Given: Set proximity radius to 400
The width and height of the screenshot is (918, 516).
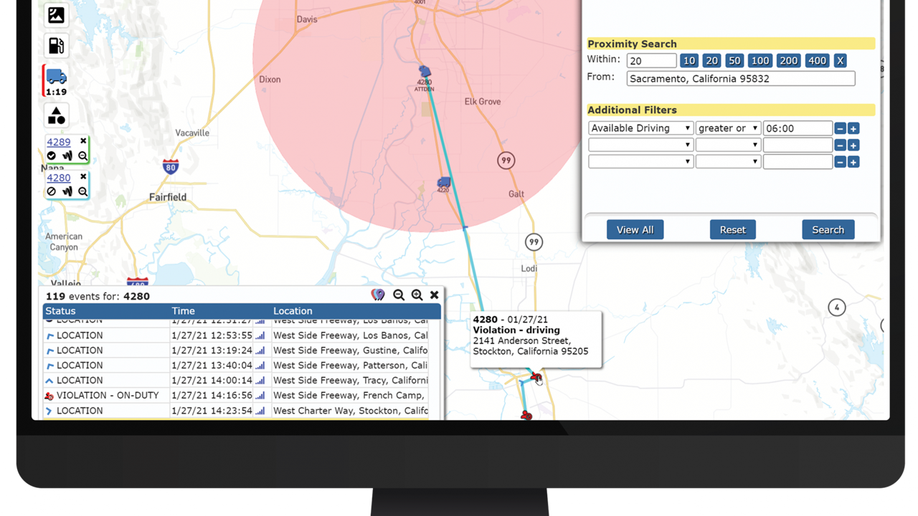Looking at the screenshot, I should [818, 61].
